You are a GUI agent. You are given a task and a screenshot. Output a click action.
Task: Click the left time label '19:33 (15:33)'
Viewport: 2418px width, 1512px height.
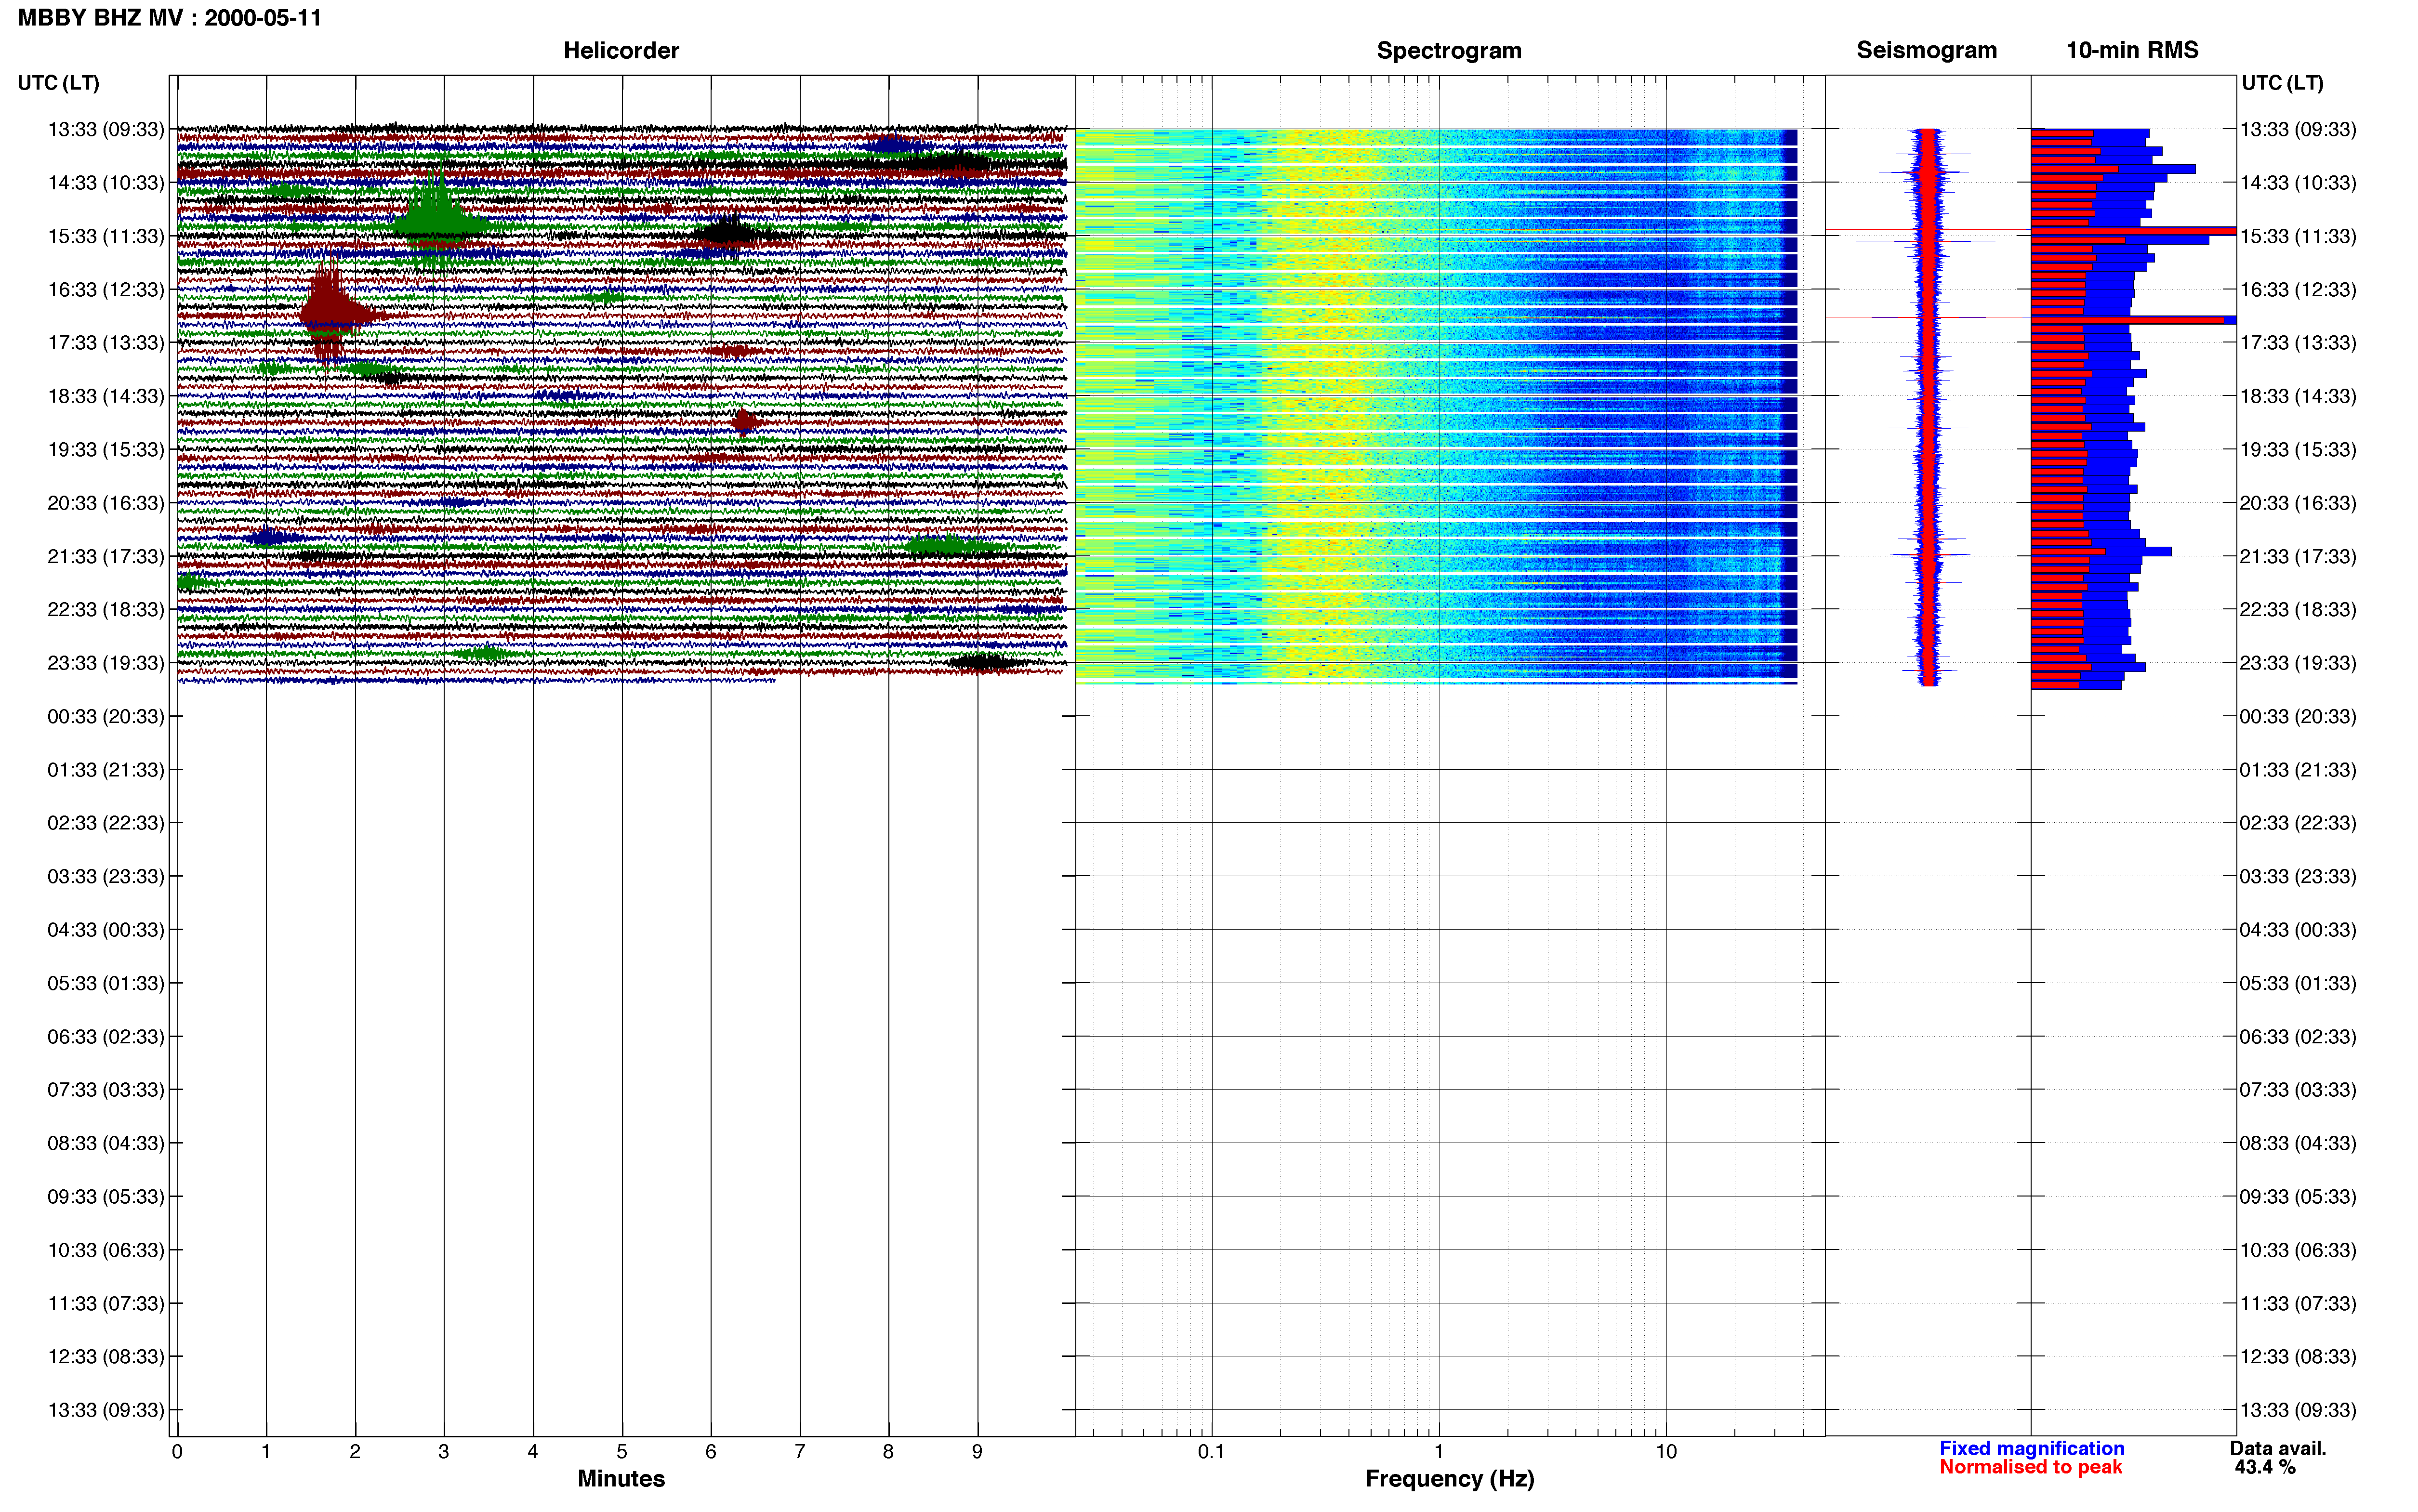pos(106,449)
